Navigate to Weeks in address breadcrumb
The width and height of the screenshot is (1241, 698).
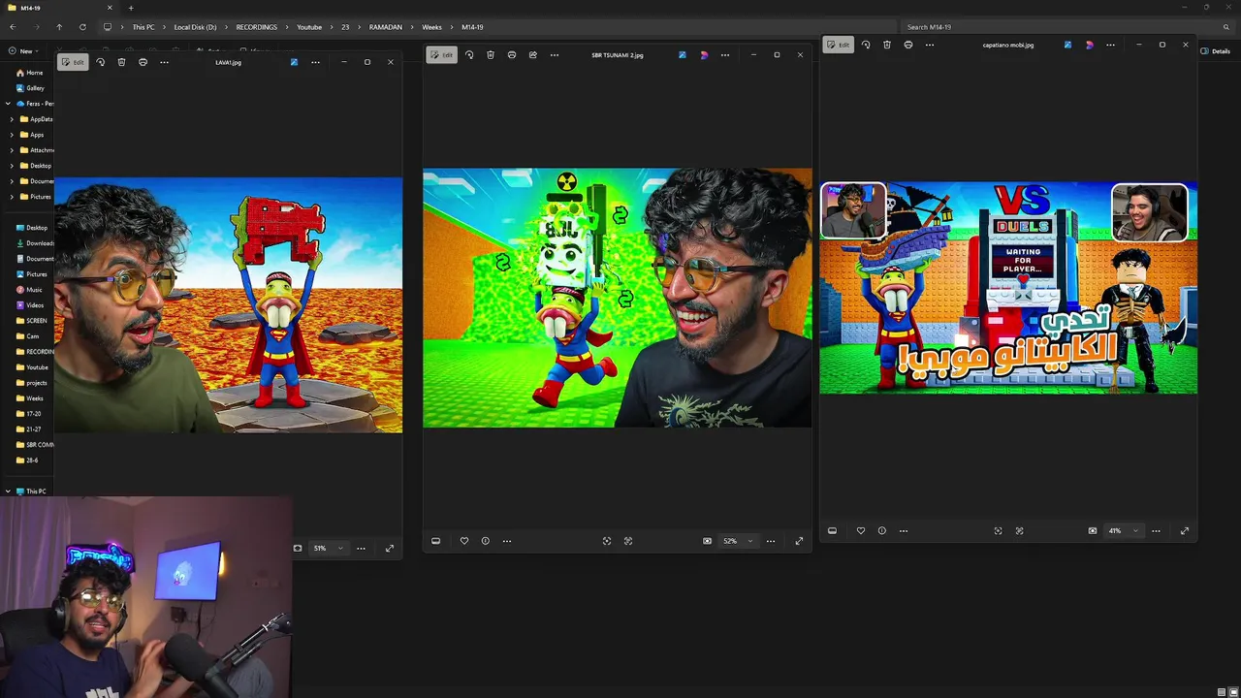(x=431, y=27)
